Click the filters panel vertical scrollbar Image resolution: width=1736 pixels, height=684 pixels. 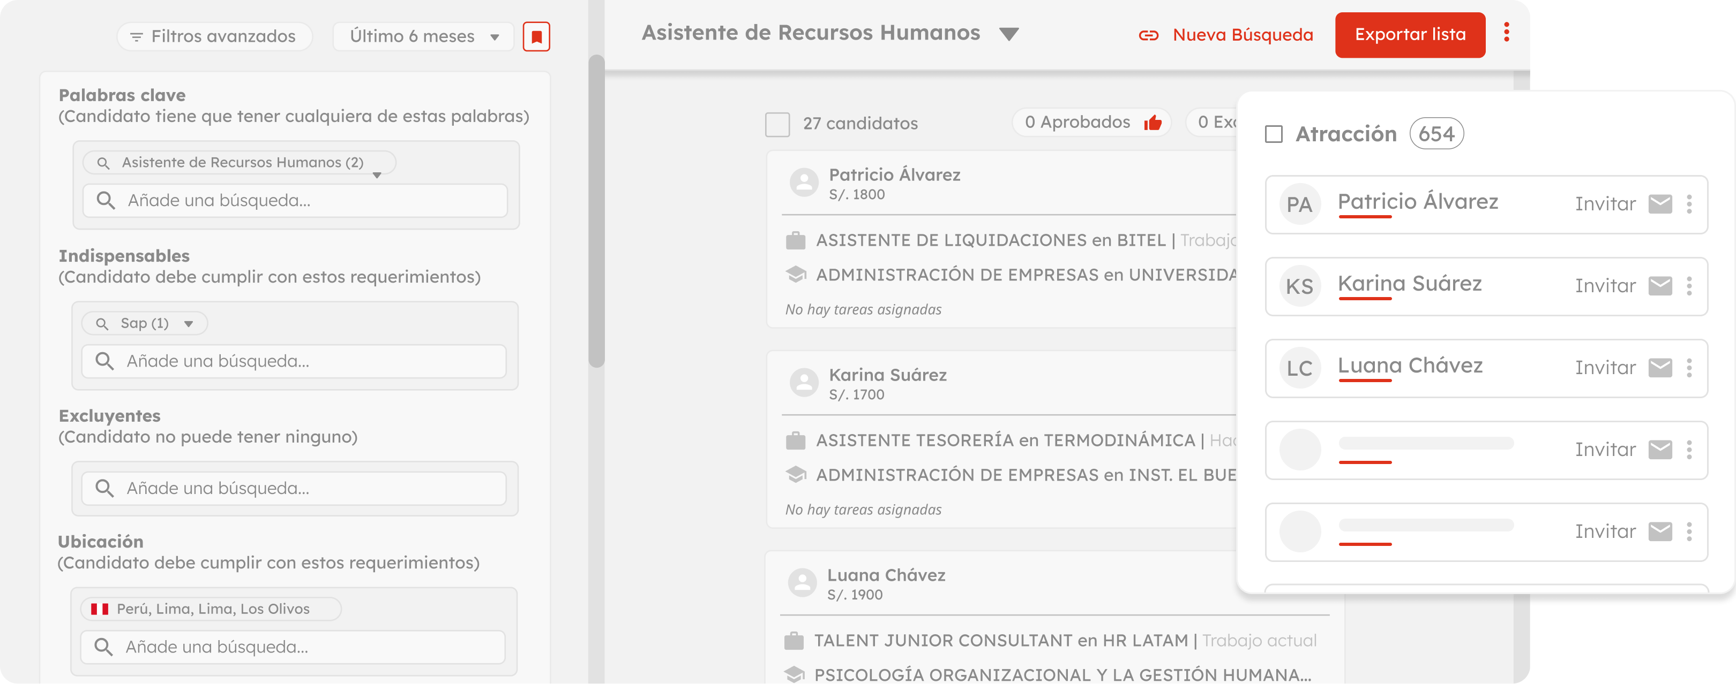click(x=596, y=211)
